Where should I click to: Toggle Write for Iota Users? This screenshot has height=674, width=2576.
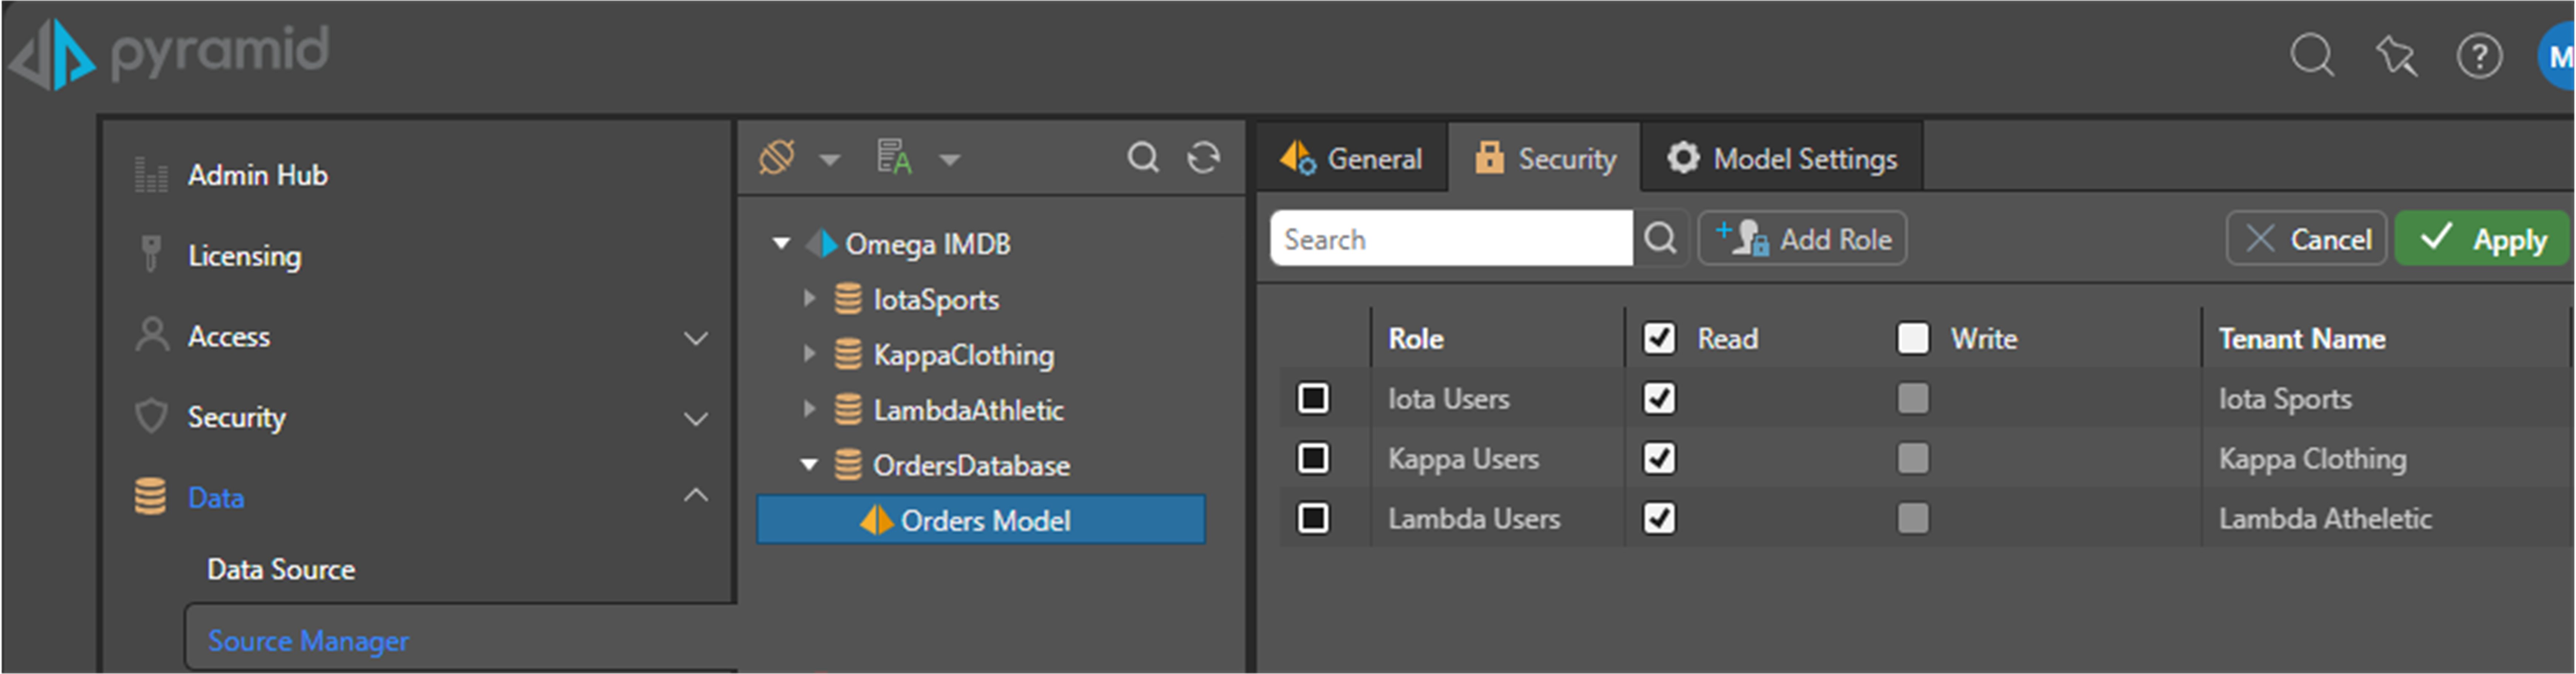pos(1913,398)
